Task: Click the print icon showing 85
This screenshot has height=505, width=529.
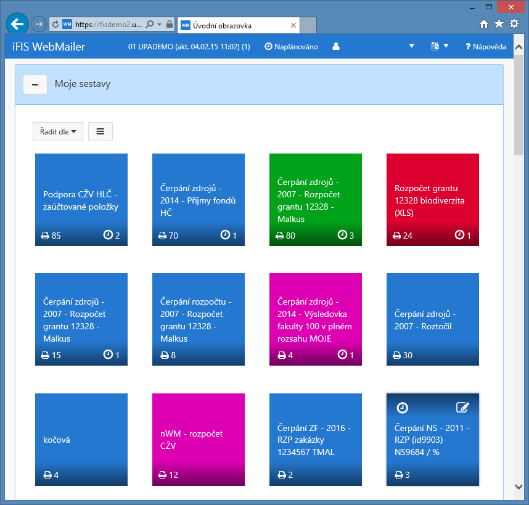Action: (45, 236)
